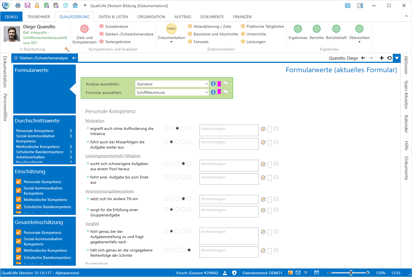The width and height of the screenshot is (412, 277).
Task: Open the Aktionen side panel
Action: coord(406,65)
